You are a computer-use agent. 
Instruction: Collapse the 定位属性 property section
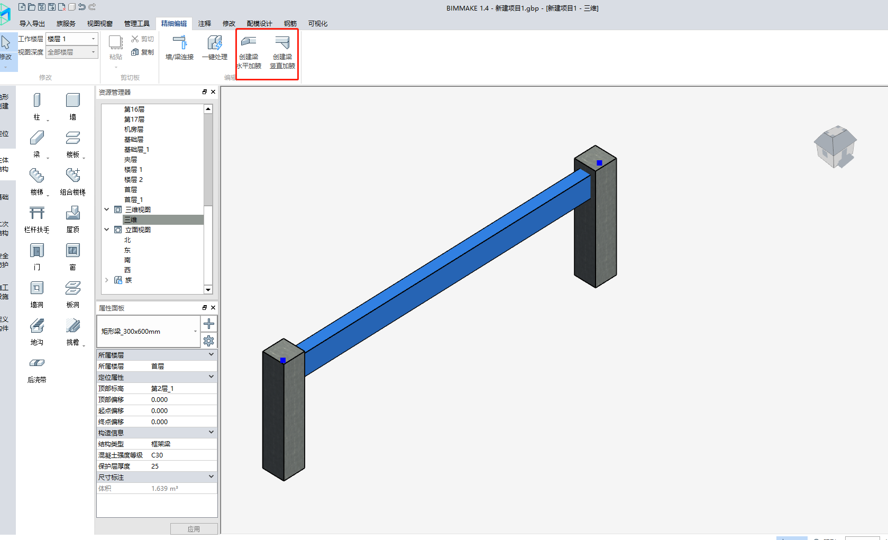(211, 377)
